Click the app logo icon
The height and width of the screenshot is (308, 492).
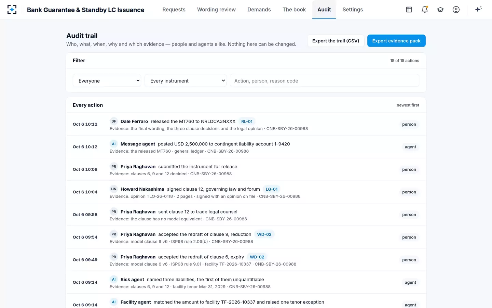click(x=12, y=10)
